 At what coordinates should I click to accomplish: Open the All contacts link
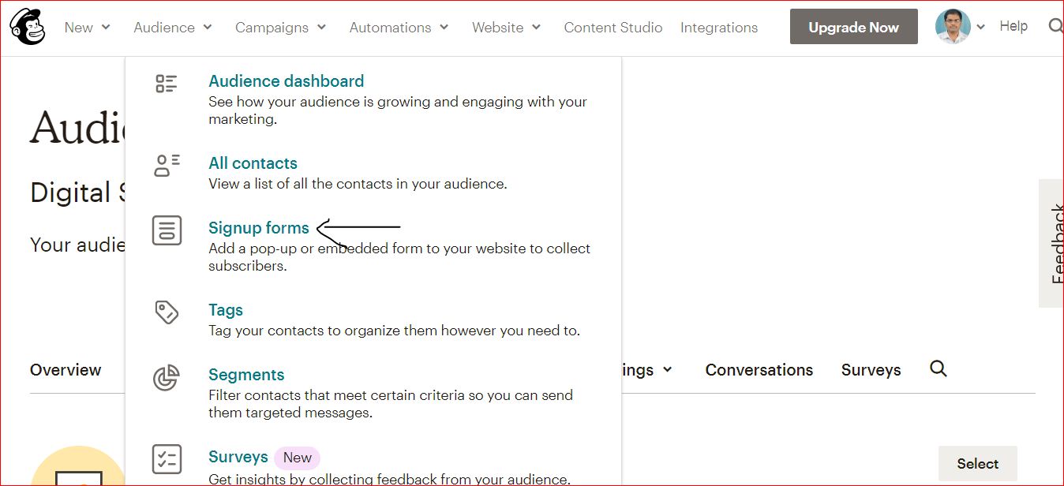tap(253, 163)
